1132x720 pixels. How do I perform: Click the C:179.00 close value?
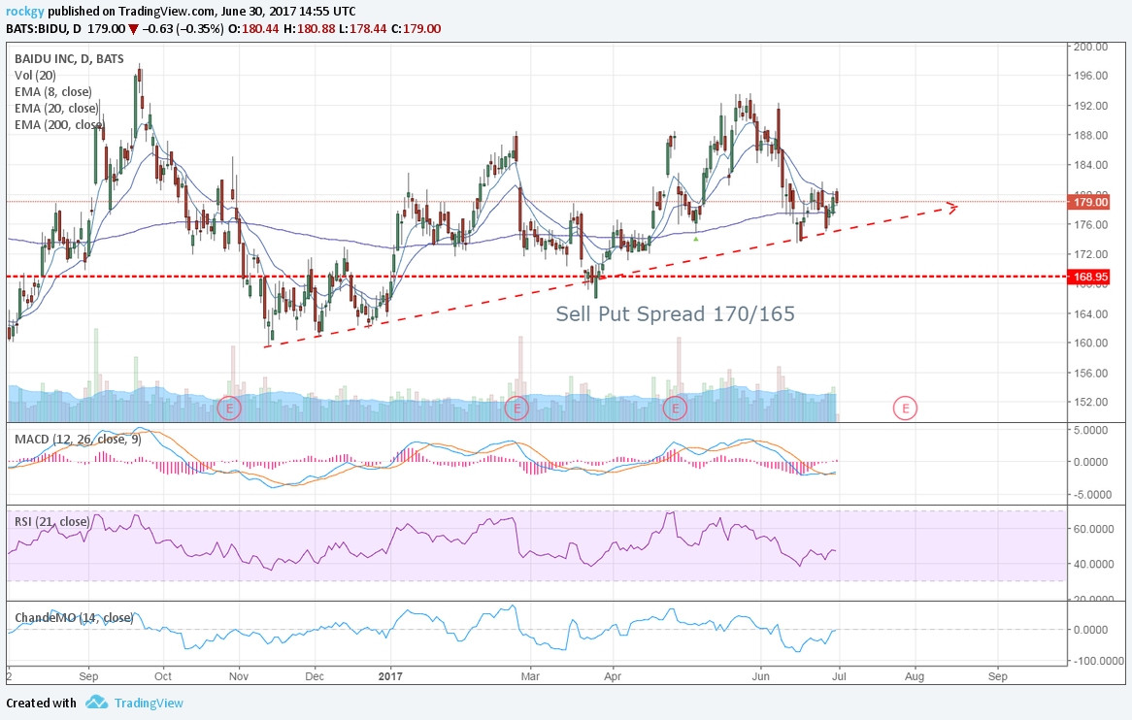pyautogui.click(x=416, y=29)
